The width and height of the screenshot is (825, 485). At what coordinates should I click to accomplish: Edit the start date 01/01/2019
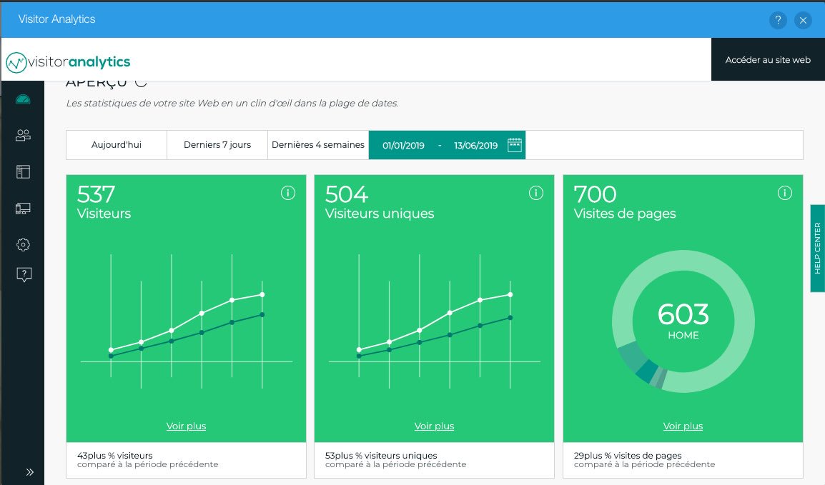click(403, 146)
